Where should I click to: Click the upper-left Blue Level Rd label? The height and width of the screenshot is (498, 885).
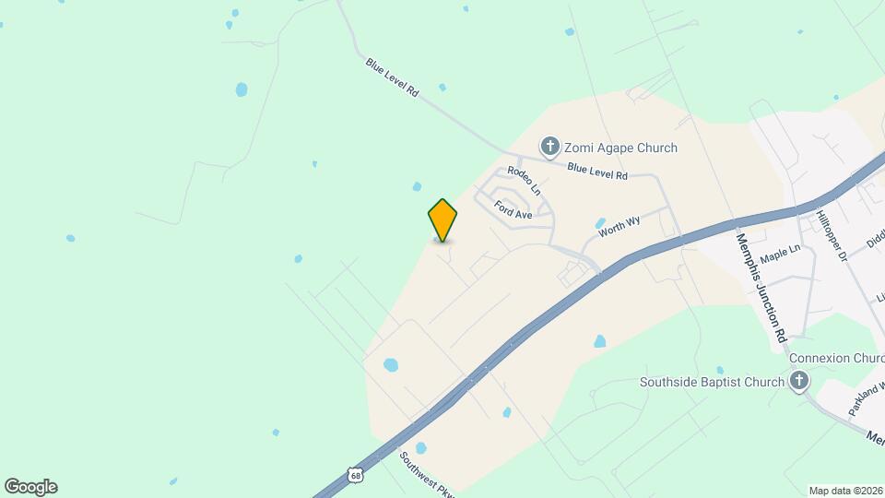[393, 77]
